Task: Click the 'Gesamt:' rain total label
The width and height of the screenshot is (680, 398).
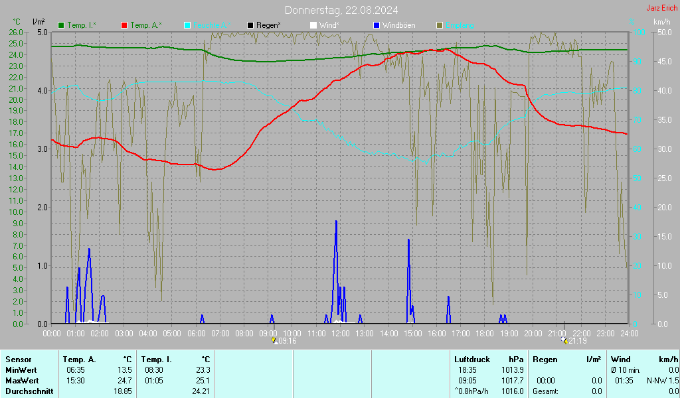Action: click(x=545, y=391)
